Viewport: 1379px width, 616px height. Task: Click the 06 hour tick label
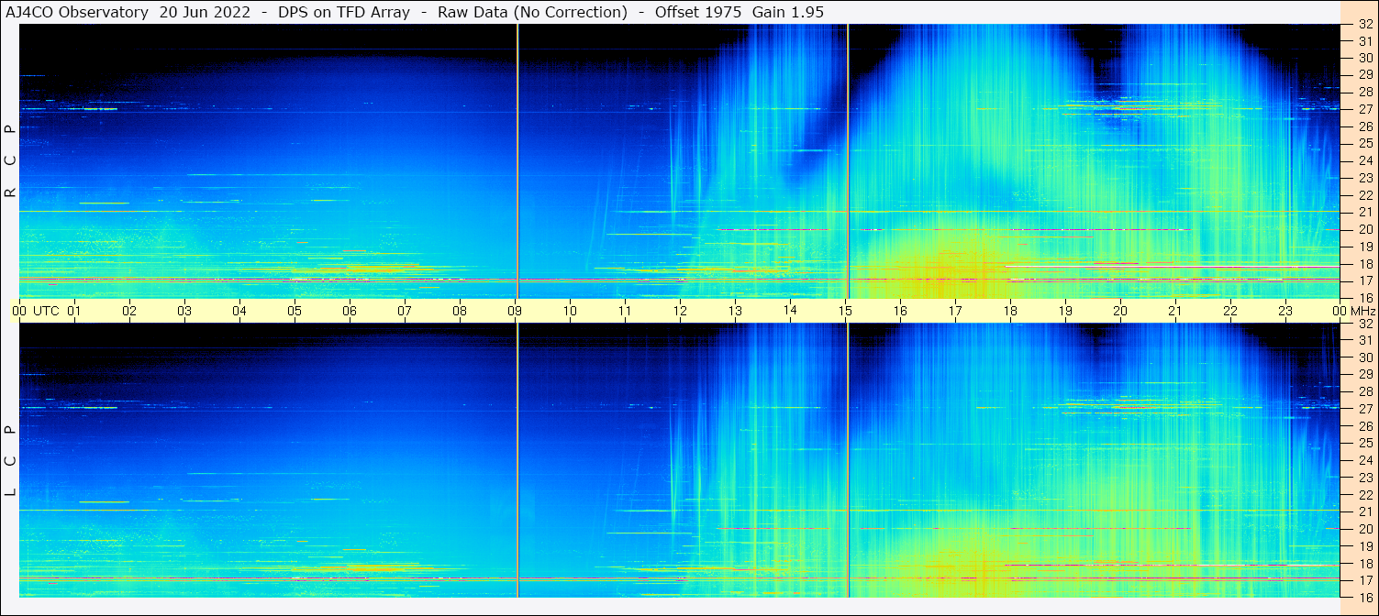[350, 311]
